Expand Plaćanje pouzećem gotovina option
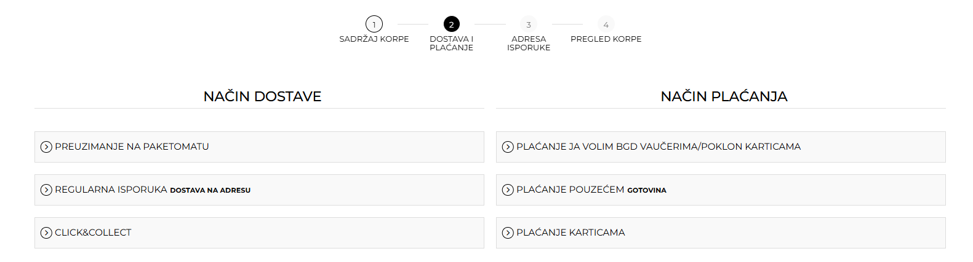 pos(591,190)
